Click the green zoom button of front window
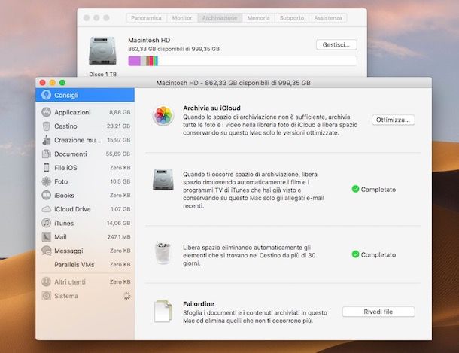 pos(62,83)
